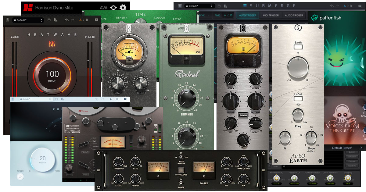Click the Mid Air knob in Fresh Air
366x192 pixels.
pyautogui.click(x=43, y=159)
